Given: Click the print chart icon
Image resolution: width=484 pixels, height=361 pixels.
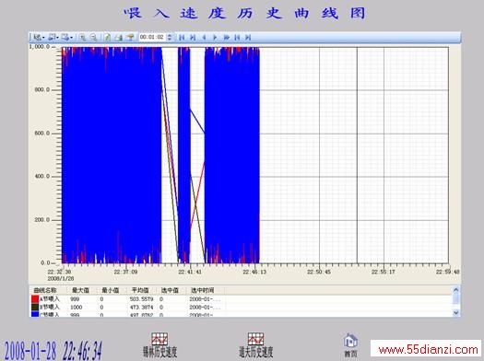Looking at the screenshot, I should pyautogui.click(x=119, y=38).
